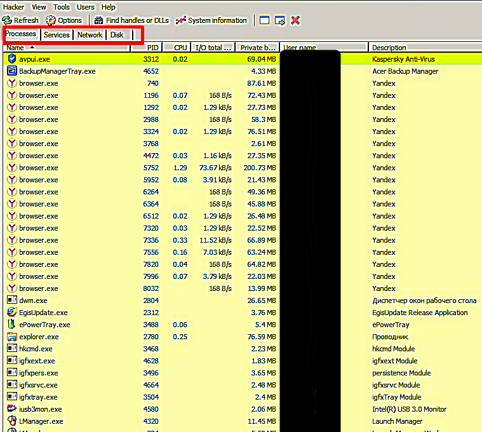
Task: Click the igfxext.exe icon
Action: click(x=11, y=360)
